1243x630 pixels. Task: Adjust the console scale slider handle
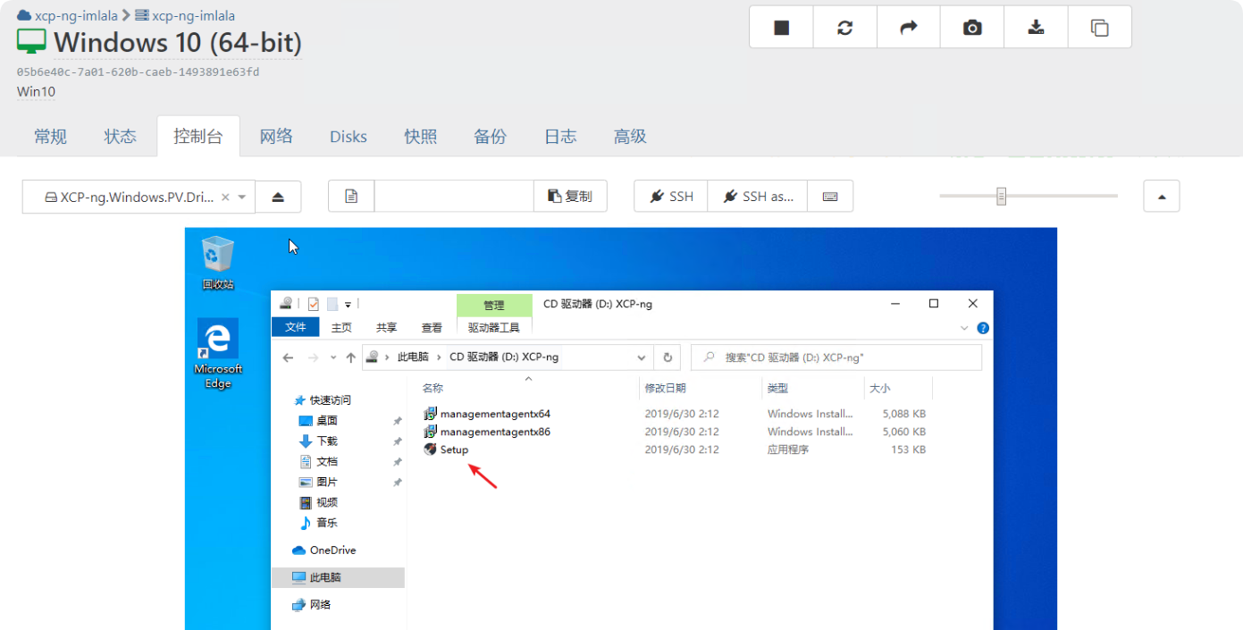pos(1002,196)
